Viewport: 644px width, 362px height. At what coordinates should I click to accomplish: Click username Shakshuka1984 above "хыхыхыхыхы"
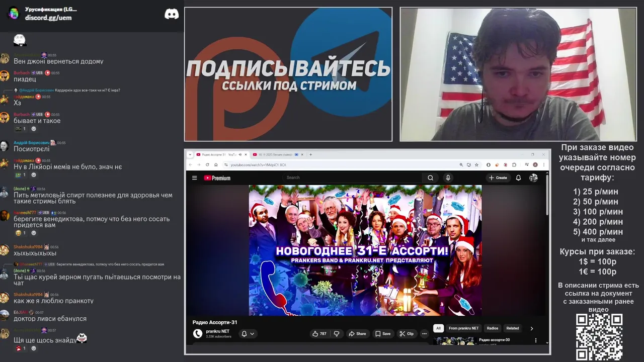coord(28,247)
